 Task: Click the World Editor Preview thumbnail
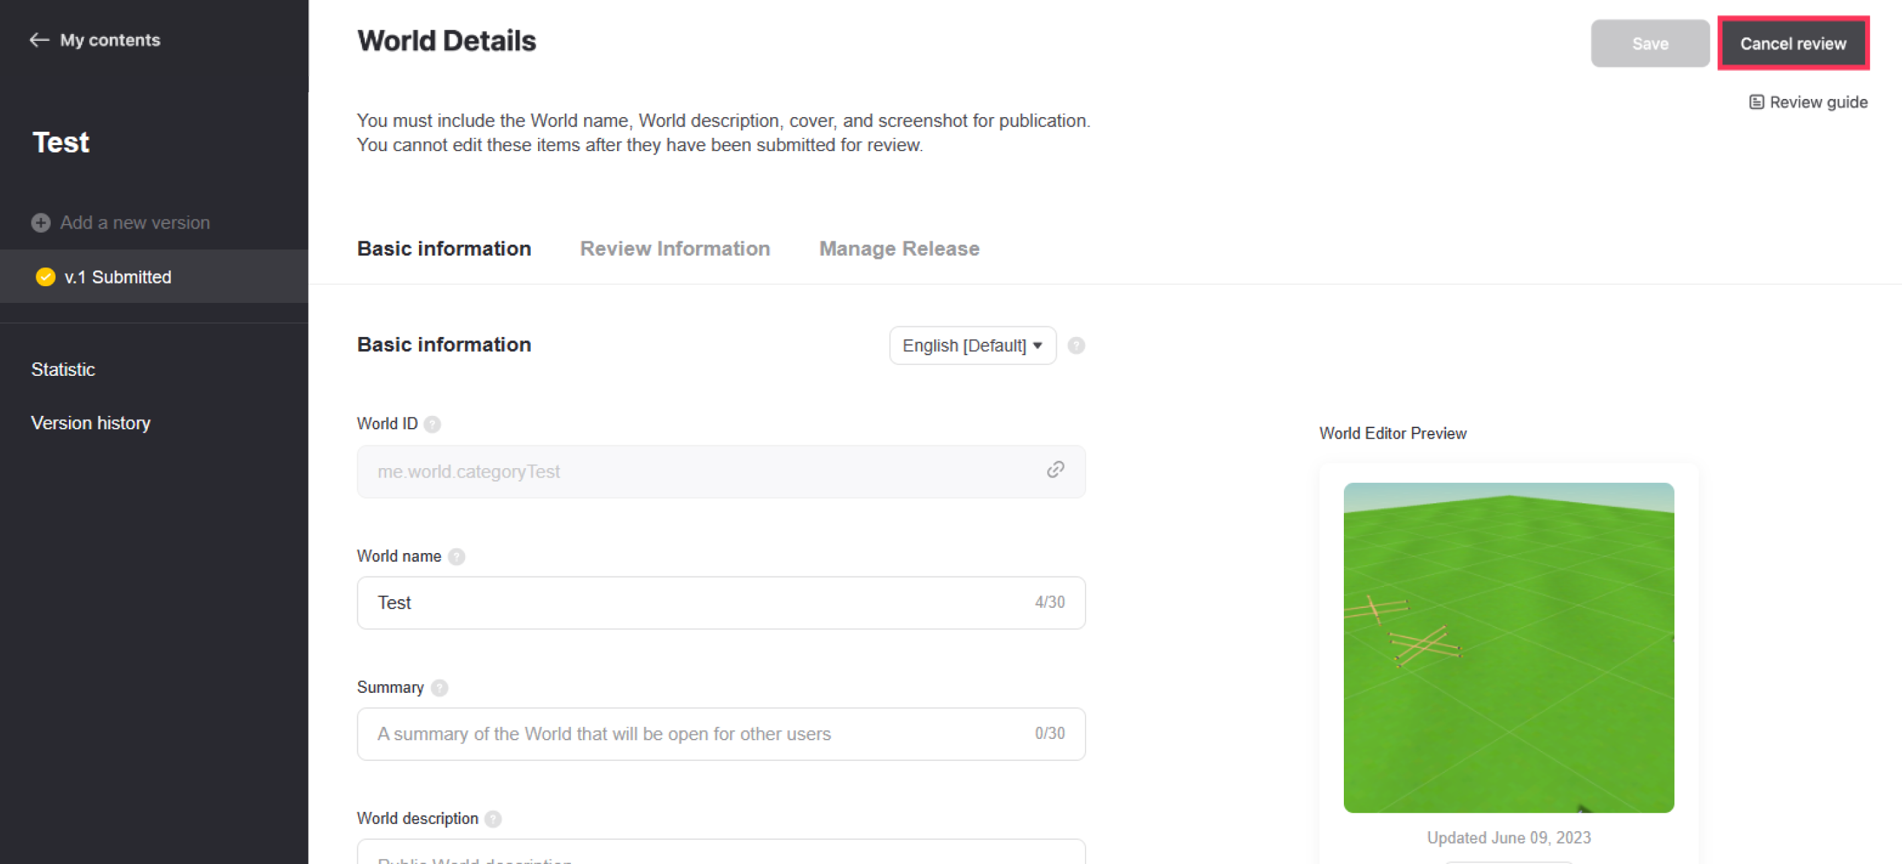[1508, 647]
